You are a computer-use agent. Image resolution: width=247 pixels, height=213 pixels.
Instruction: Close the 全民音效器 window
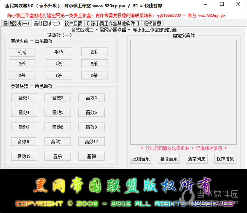pos(238,4)
